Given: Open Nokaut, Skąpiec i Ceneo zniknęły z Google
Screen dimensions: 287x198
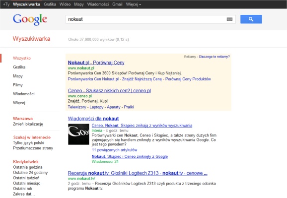Looking at the screenshot, I should [130, 157].
